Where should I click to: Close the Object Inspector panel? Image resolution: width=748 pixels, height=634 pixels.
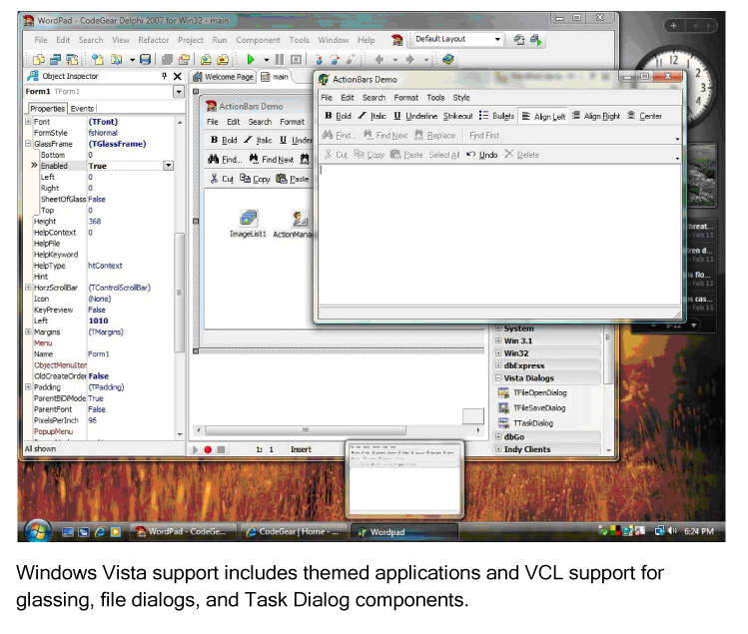[178, 76]
